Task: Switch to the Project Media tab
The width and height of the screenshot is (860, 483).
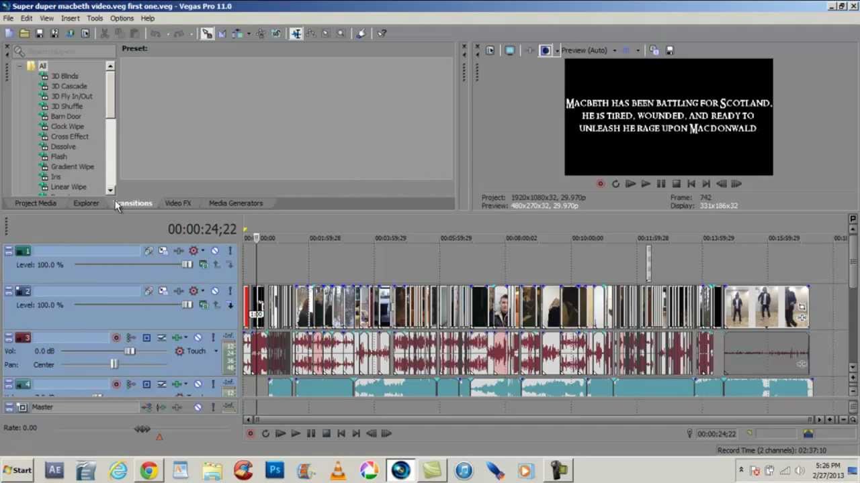Action: click(36, 203)
